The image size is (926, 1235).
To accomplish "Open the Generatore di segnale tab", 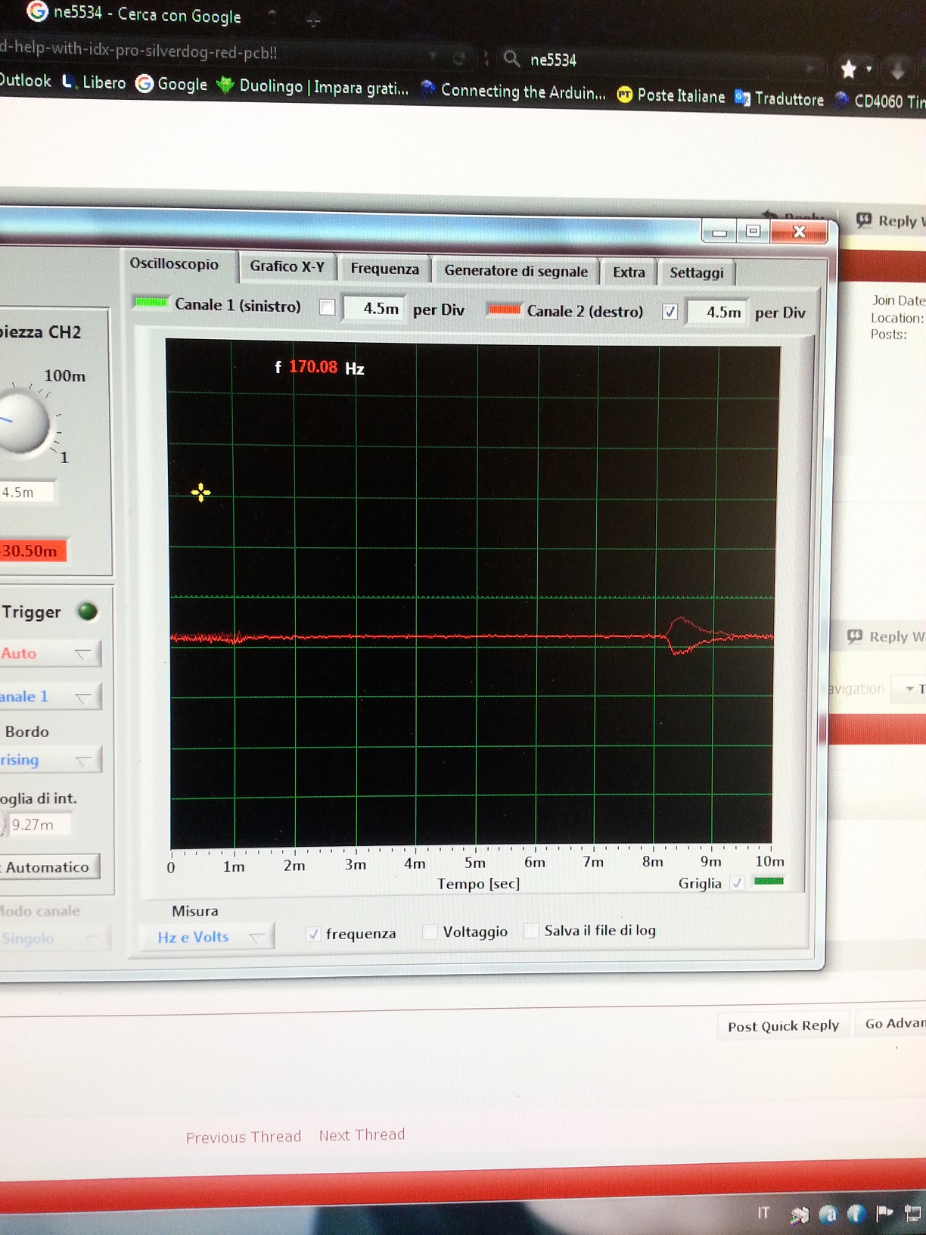I will 516,271.
